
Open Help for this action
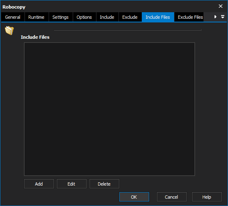click(x=207, y=197)
